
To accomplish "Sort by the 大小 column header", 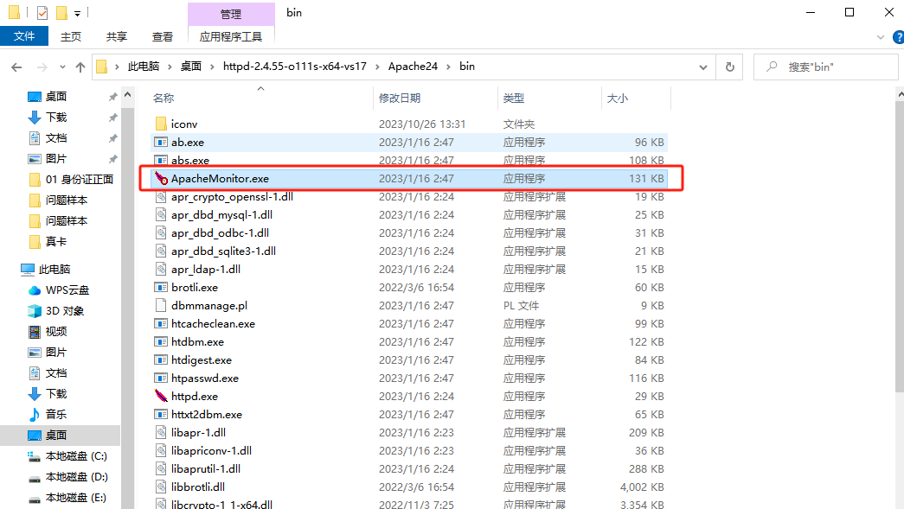I will tap(618, 99).
